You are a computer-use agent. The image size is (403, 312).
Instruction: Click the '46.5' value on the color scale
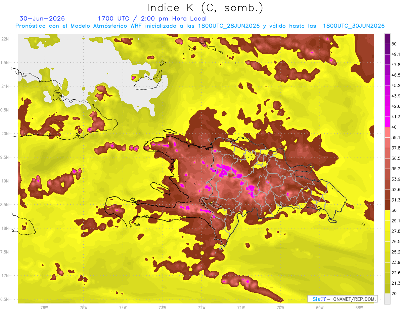396,75
